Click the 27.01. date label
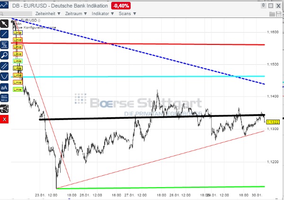The width and height of the screenshot is (284, 200). coord(130,195)
